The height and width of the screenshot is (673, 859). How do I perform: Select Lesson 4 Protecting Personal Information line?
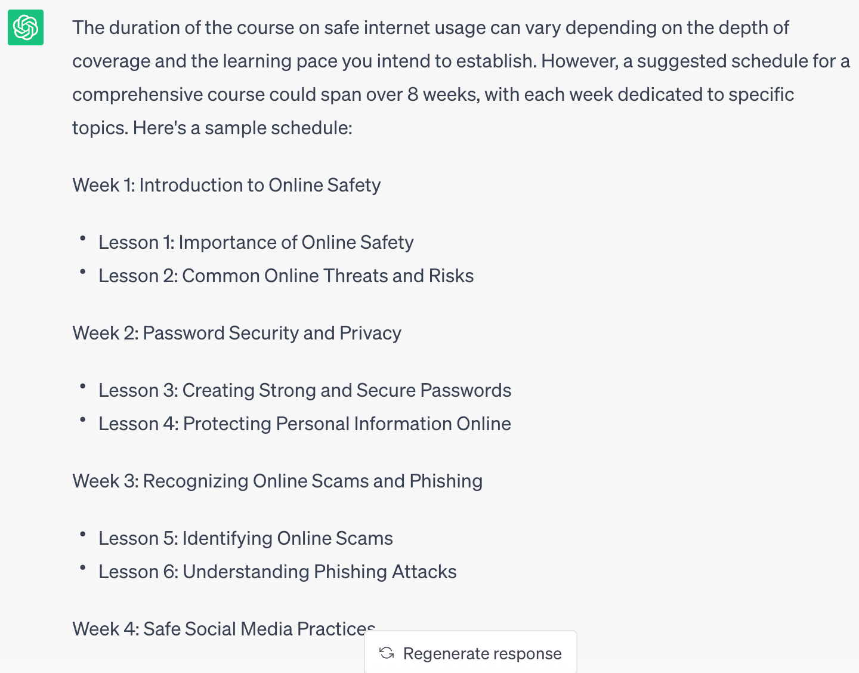[x=304, y=424]
